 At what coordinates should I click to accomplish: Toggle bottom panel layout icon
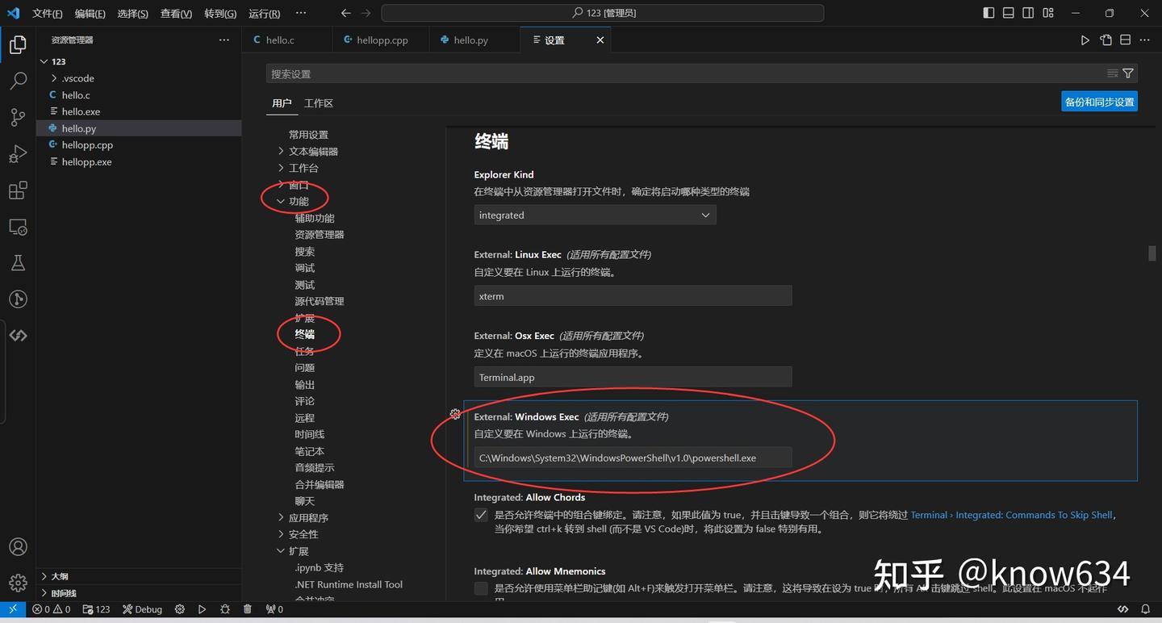click(1009, 13)
